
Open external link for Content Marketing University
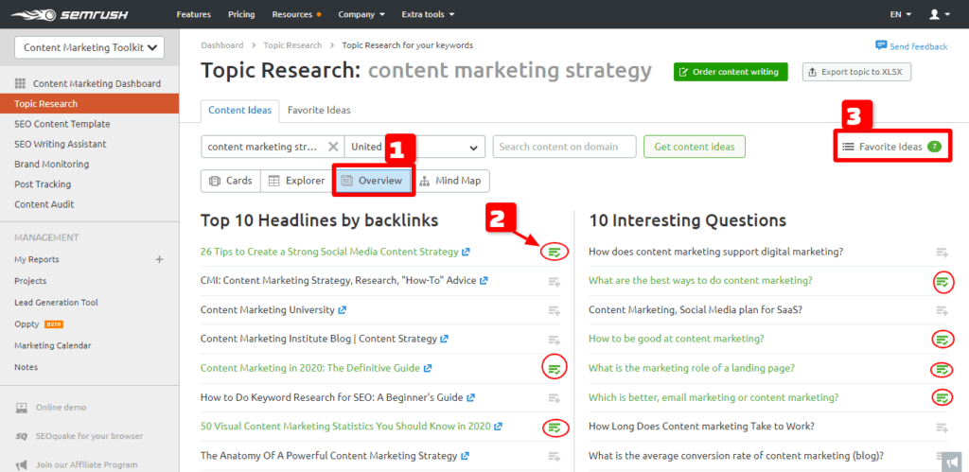click(342, 310)
